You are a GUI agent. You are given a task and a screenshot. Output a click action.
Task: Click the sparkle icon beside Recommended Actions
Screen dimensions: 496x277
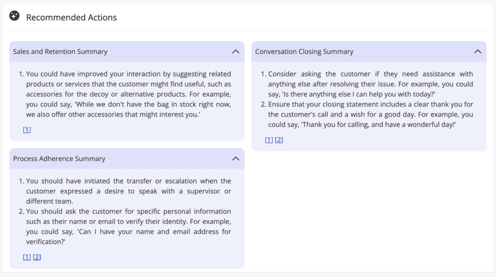point(14,16)
